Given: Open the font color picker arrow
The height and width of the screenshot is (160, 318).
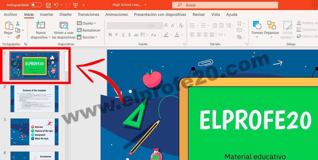Looking at the screenshot, I should [x=182, y=35].
